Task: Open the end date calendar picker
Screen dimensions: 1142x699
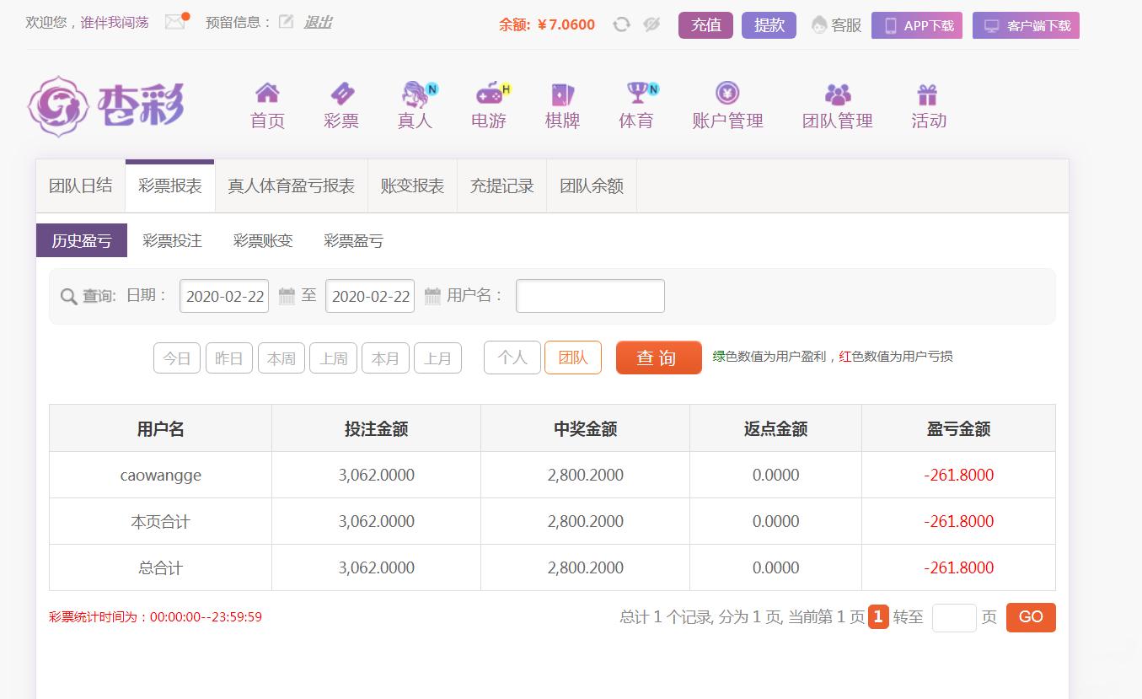Action: (432, 296)
